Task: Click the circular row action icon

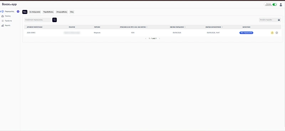Action: (x=277, y=33)
